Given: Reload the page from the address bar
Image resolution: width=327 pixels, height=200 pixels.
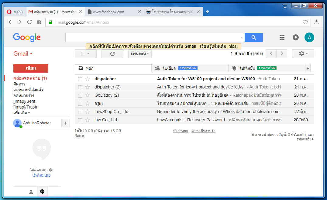Looking at the screenshot, I should pos(29,22).
